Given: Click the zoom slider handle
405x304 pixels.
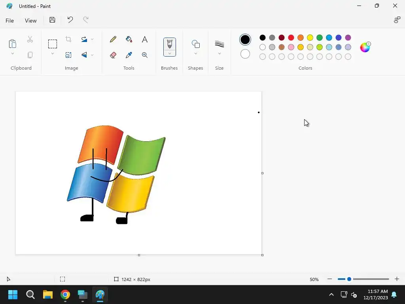Looking at the screenshot, I should (x=349, y=279).
